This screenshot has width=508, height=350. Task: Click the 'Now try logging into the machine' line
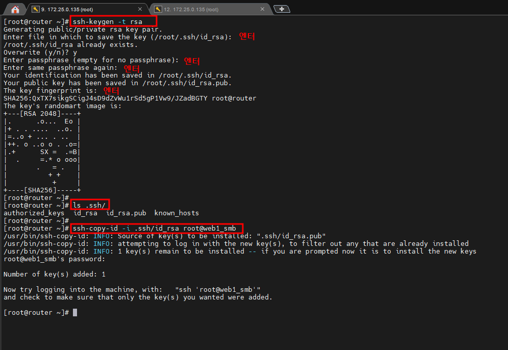click(132, 290)
